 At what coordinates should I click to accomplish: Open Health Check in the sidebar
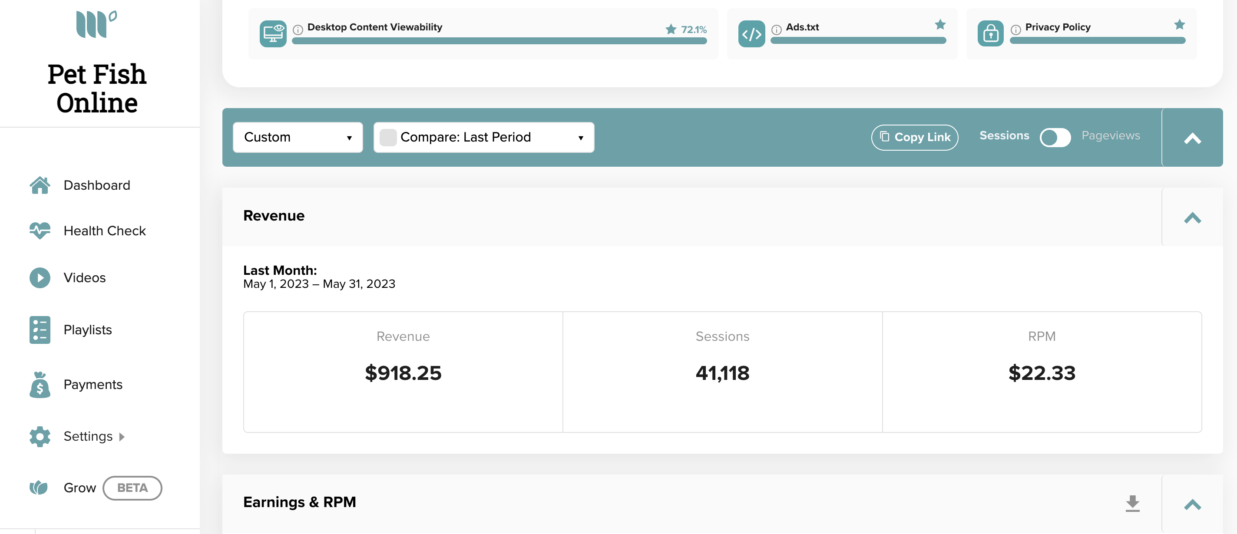[104, 231]
